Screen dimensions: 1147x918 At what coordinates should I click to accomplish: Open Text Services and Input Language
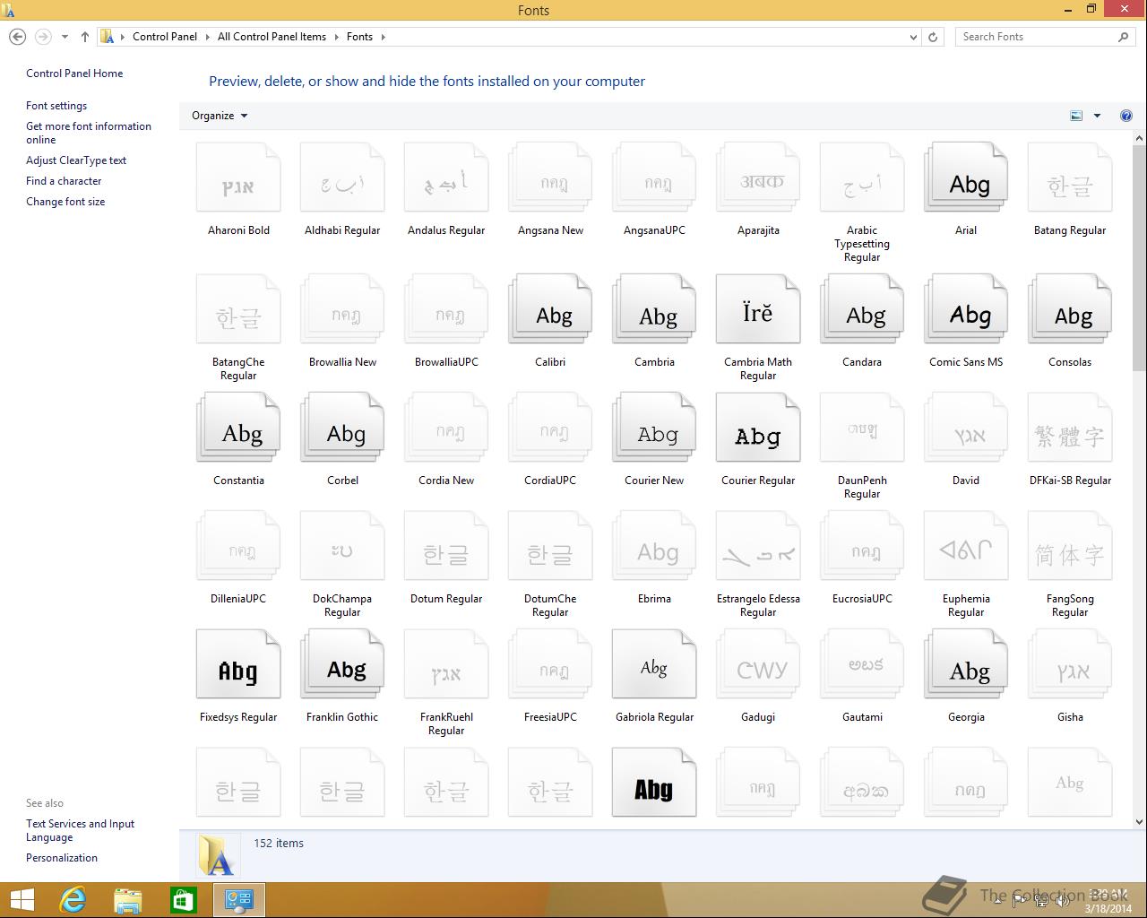80,830
